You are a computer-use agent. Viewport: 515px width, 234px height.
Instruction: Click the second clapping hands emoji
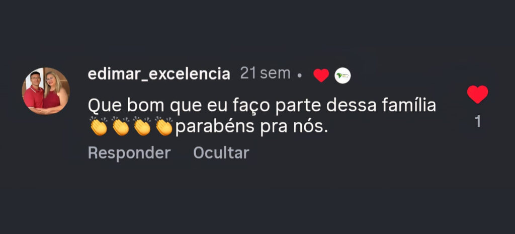[121, 126]
